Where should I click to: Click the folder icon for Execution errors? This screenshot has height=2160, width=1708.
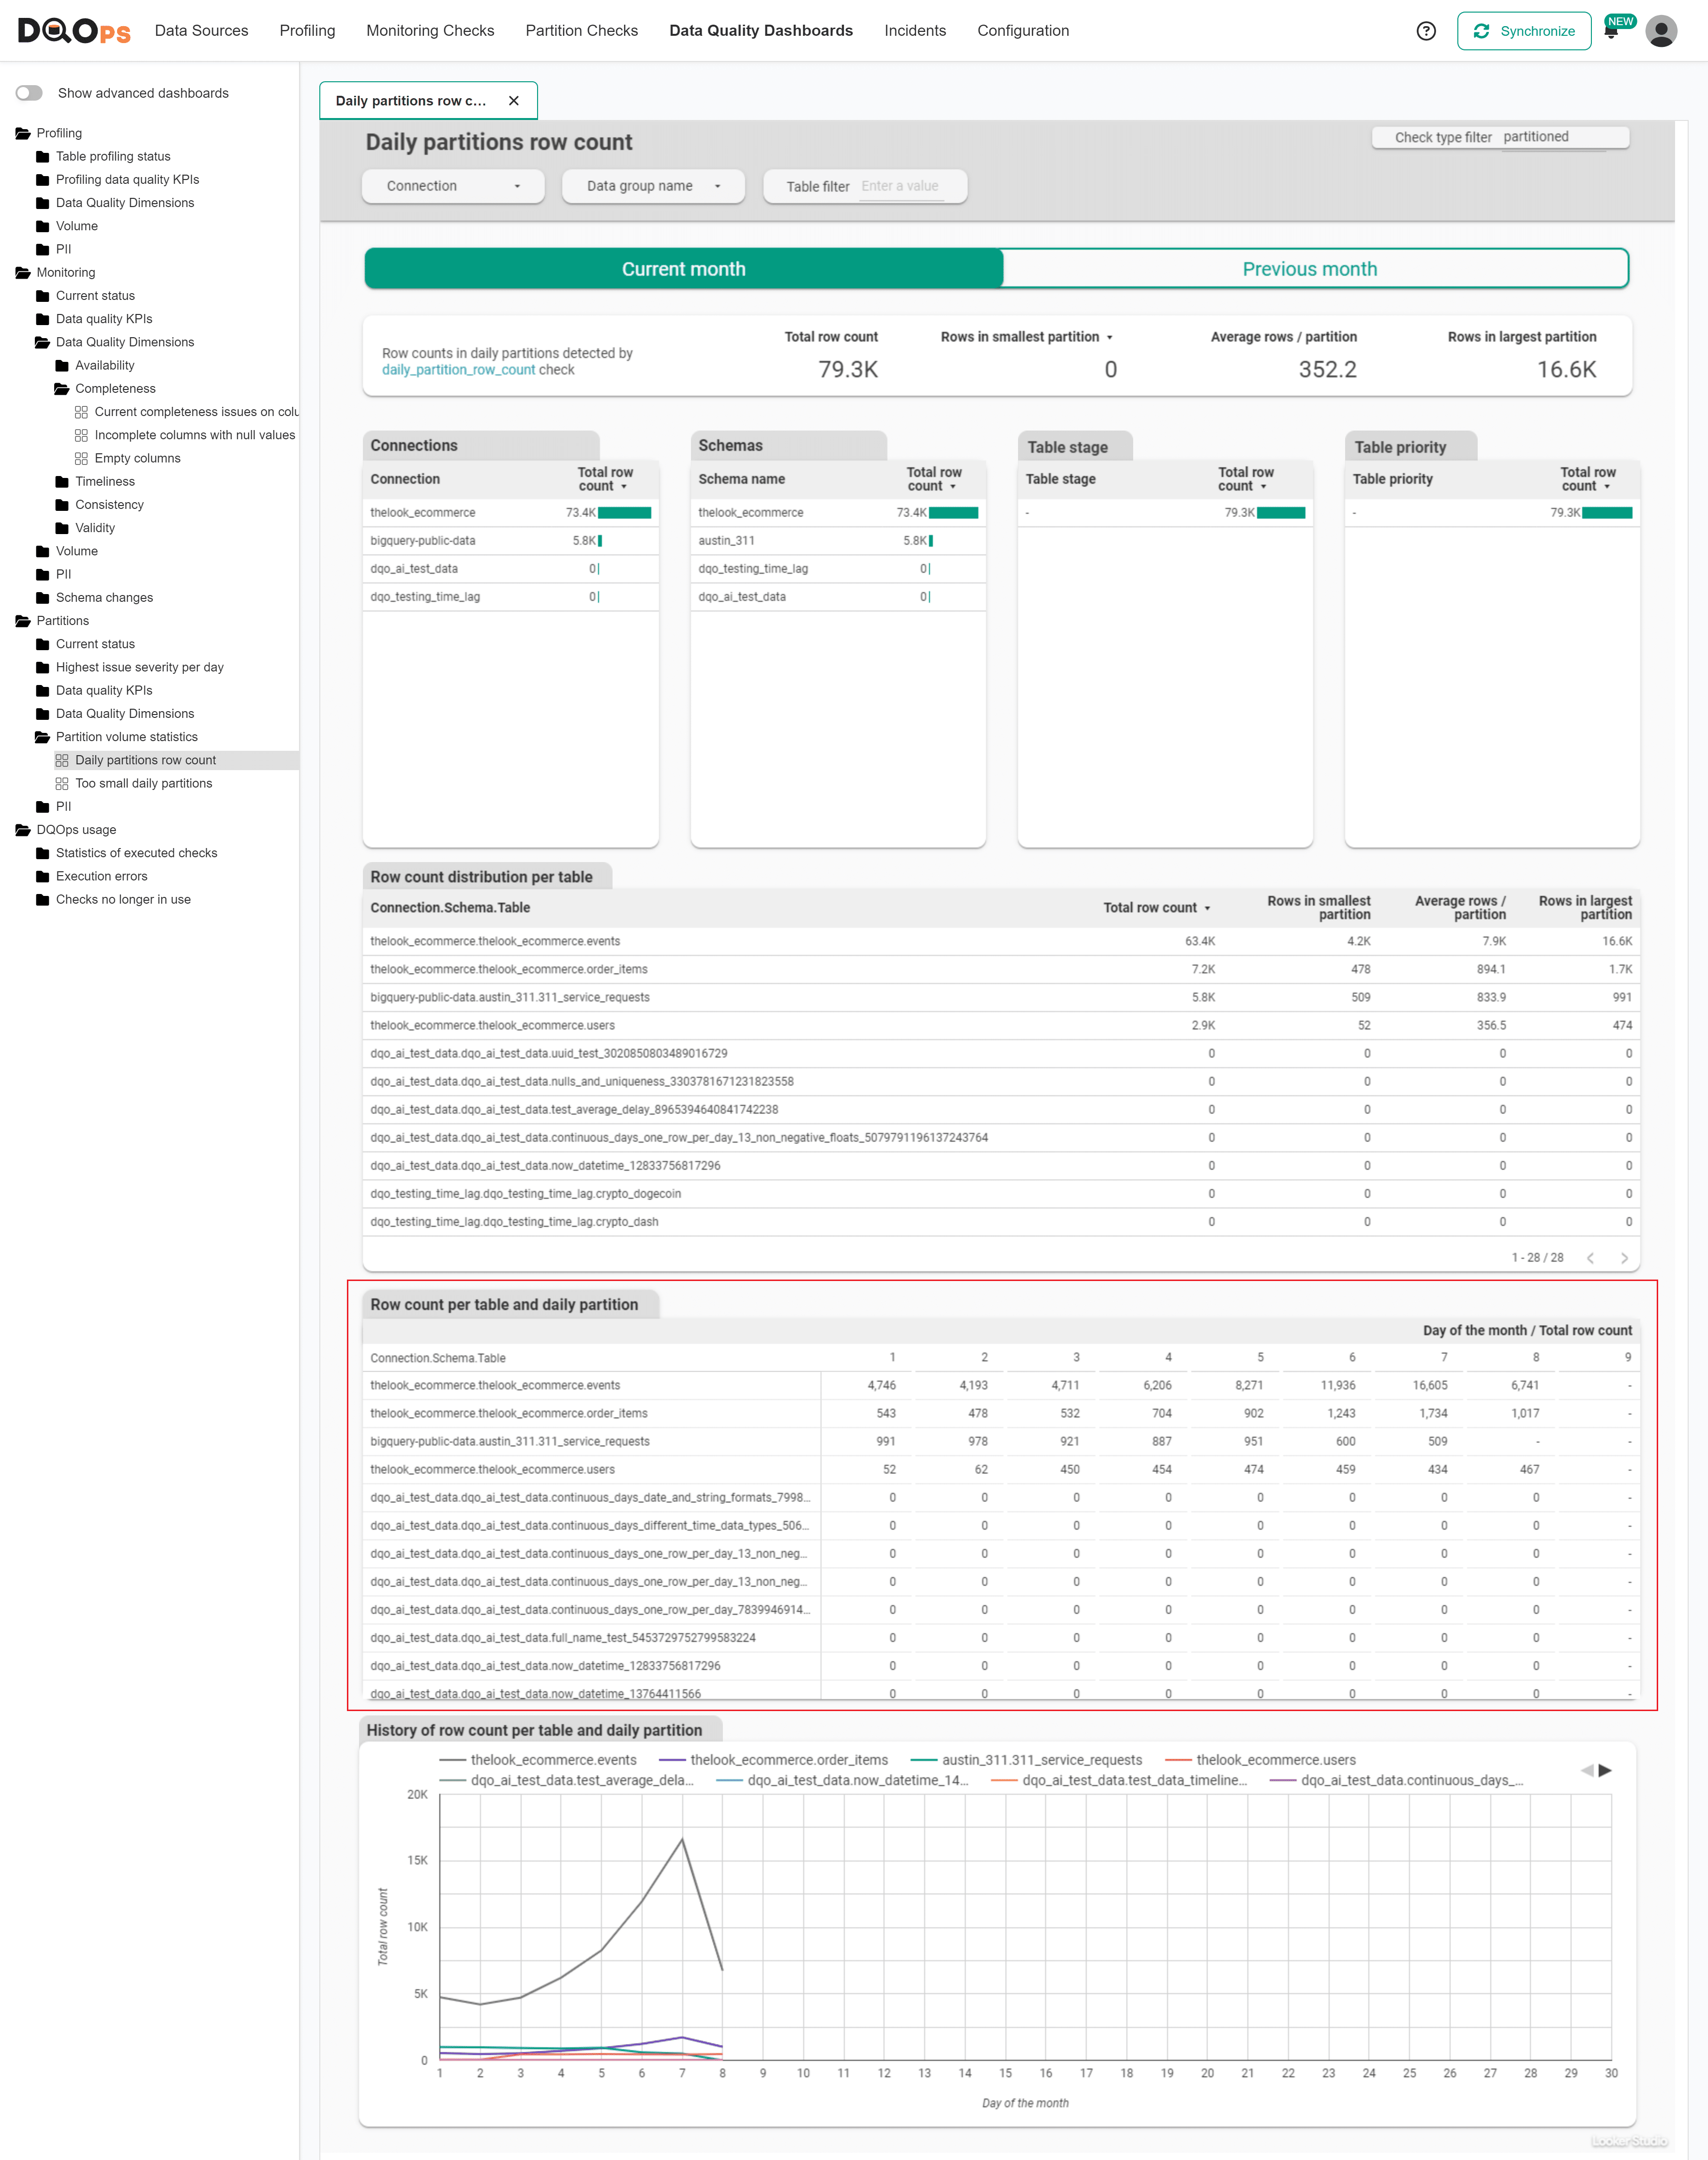pyautogui.click(x=42, y=877)
